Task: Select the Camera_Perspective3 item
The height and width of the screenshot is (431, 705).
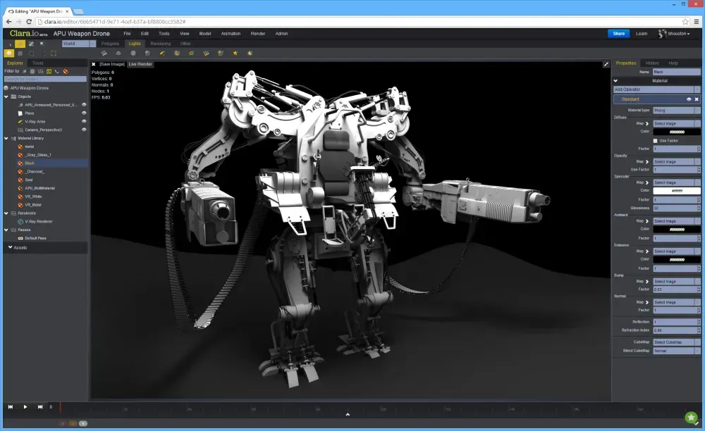Action: tap(42, 130)
